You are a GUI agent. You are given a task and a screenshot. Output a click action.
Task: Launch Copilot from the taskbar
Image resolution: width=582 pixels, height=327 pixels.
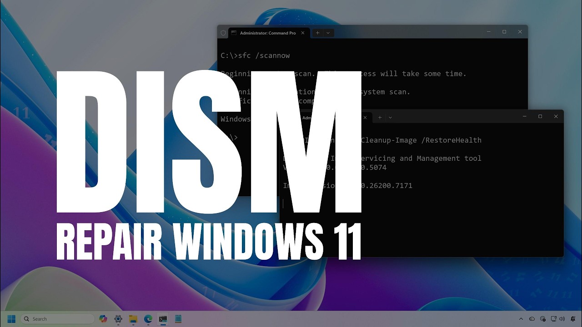click(x=103, y=319)
